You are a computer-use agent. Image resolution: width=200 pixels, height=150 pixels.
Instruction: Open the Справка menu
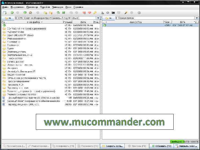[x=78, y=7]
